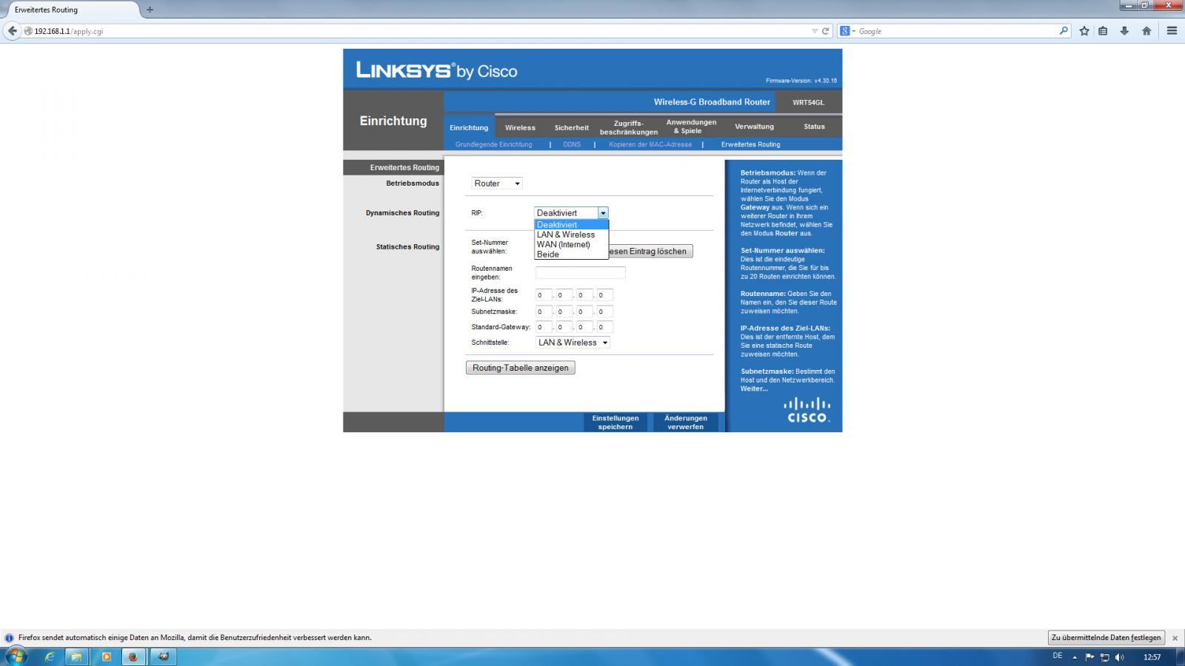Click Routing-Tabelle anzeigen button

coord(521,368)
